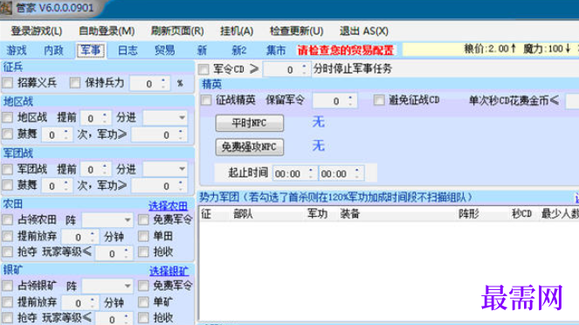Open the 银矿 阵 dropdown
This screenshot has width=579, height=325.
107,286
